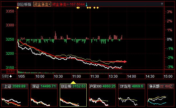This screenshot has width=176, height=108.
Task: Click the -2% percent axis label
Action: [170, 58]
